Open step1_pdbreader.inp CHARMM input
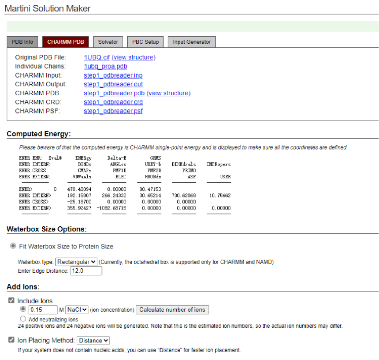The image size is (379, 360). point(113,75)
